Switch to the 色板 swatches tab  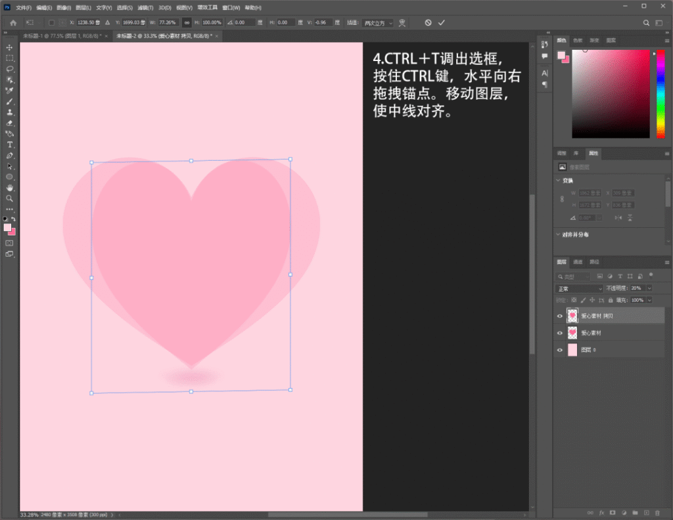[578, 40]
